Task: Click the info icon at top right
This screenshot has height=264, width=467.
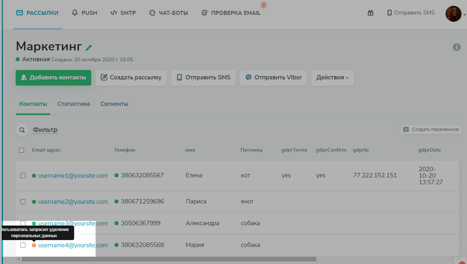Action: coord(456,47)
